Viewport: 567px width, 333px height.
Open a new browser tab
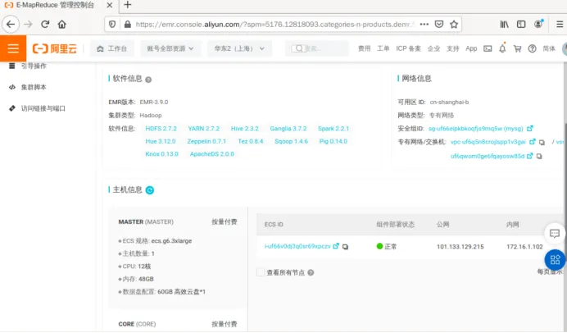[127, 5]
